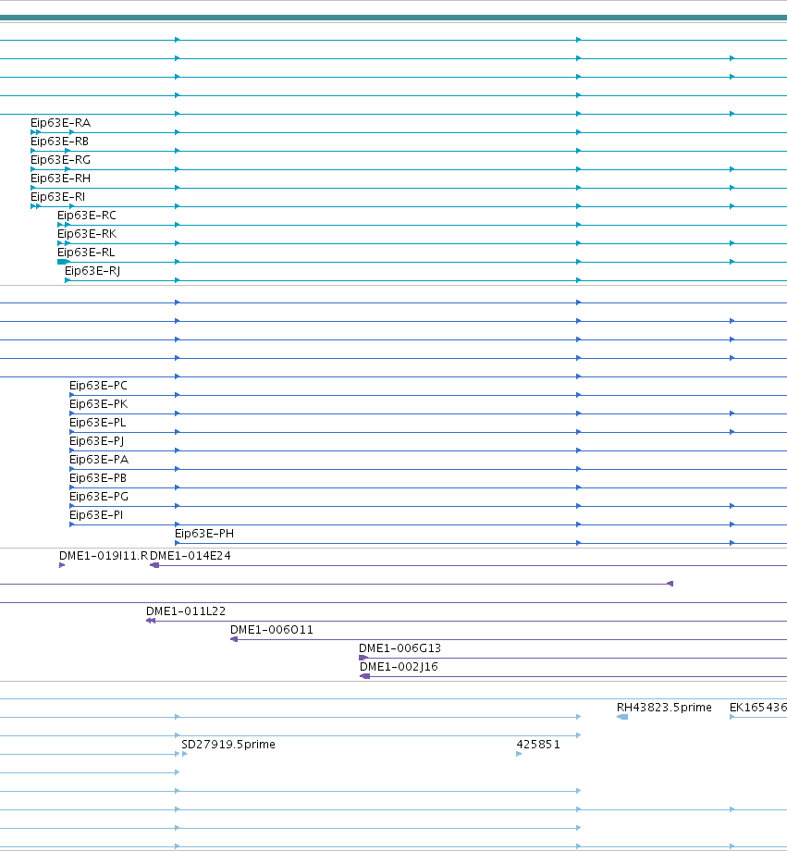Click the teal chromosome bar at top
Screen dimensions: 787x851
click(394, 18)
